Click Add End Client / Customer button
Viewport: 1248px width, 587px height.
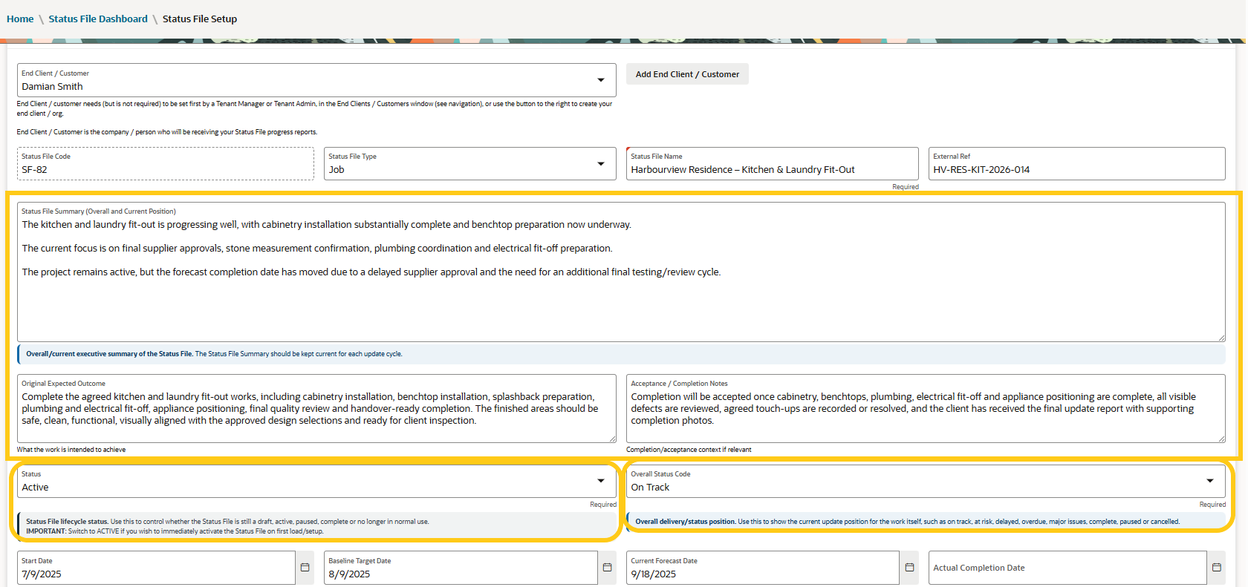[x=687, y=74]
